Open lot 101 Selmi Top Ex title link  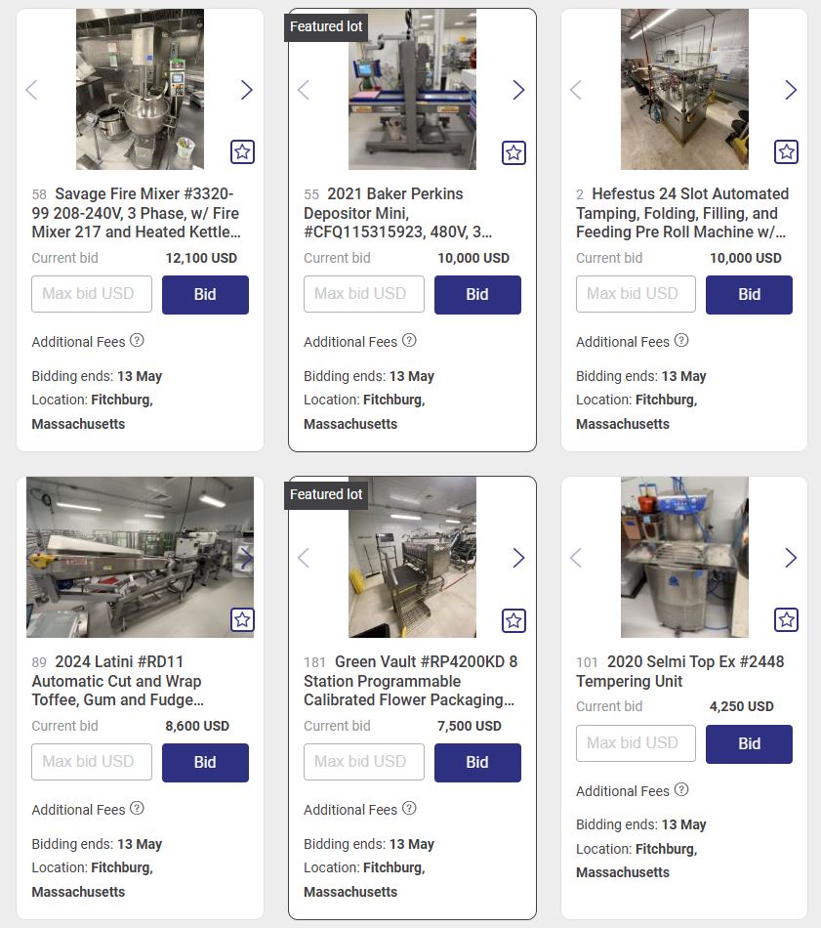pyautogui.click(x=680, y=671)
